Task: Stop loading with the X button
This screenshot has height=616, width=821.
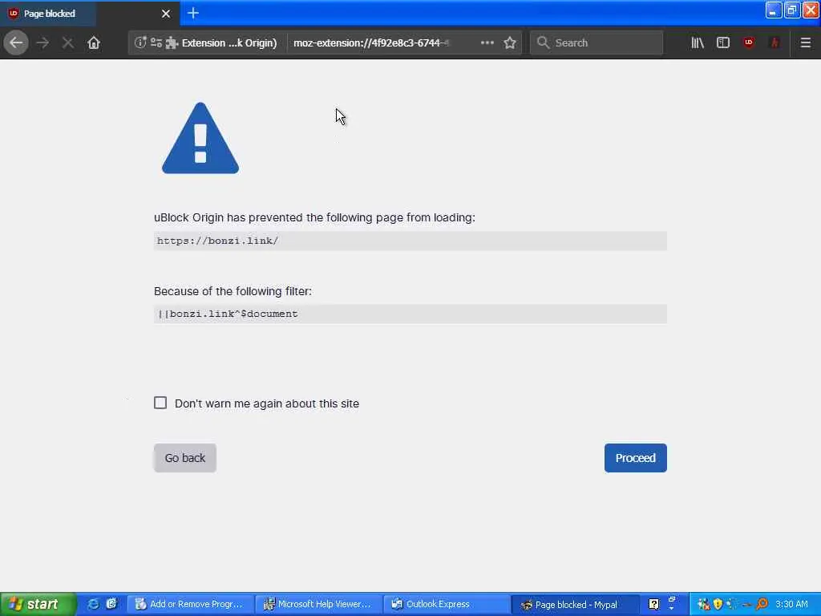Action: click(x=67, y=43)
